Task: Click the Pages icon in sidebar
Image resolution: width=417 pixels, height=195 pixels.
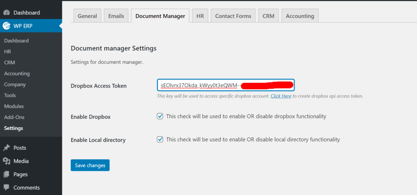Action: point(7,174)
